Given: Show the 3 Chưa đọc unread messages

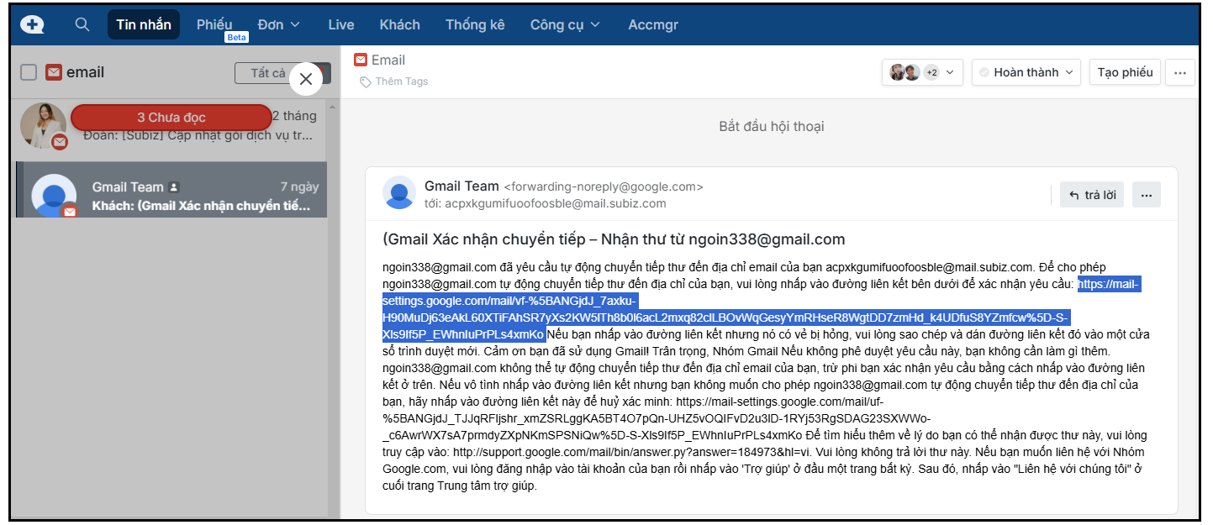Looking at the screenshot, I should click(171, 118).
